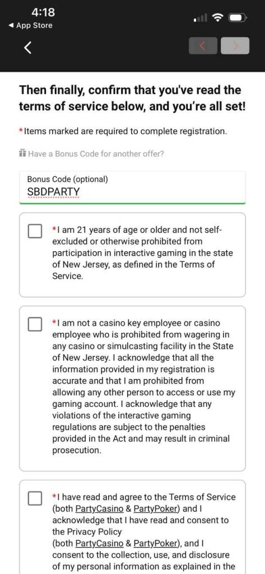Open PartyCasino Terms of Service link
This screenshot has width=265, height=574.
99,508
